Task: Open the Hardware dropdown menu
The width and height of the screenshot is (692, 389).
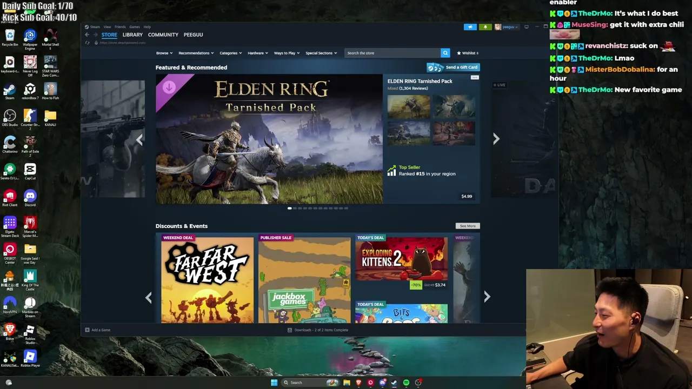Action: click(258, 53)
